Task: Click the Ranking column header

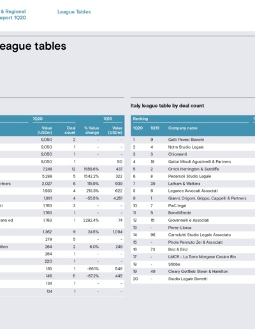Action: coord(140,119)
